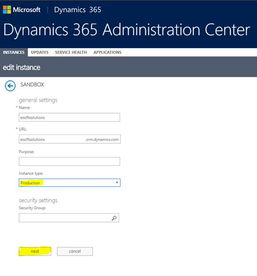
Task: Click the 'edit instance' heading
Action: (x=22, y=67)
